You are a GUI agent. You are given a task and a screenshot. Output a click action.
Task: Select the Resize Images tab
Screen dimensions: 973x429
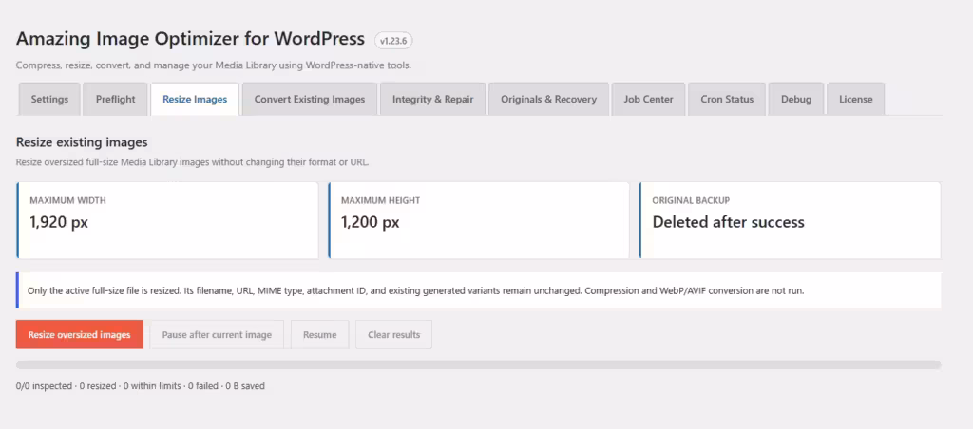(x=195, y=100)
